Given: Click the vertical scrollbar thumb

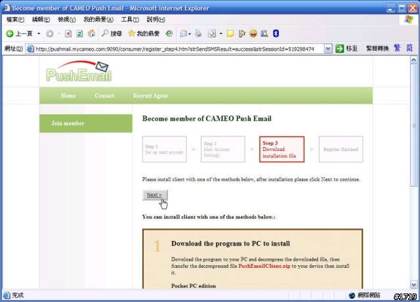Looking at the screenshot, I should (413, 125).
